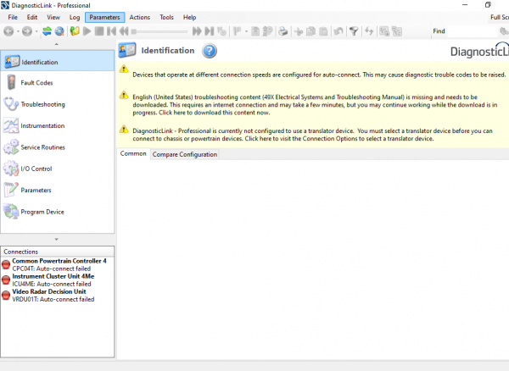Open Fault Codes panel from sidebar

point(58,83)
